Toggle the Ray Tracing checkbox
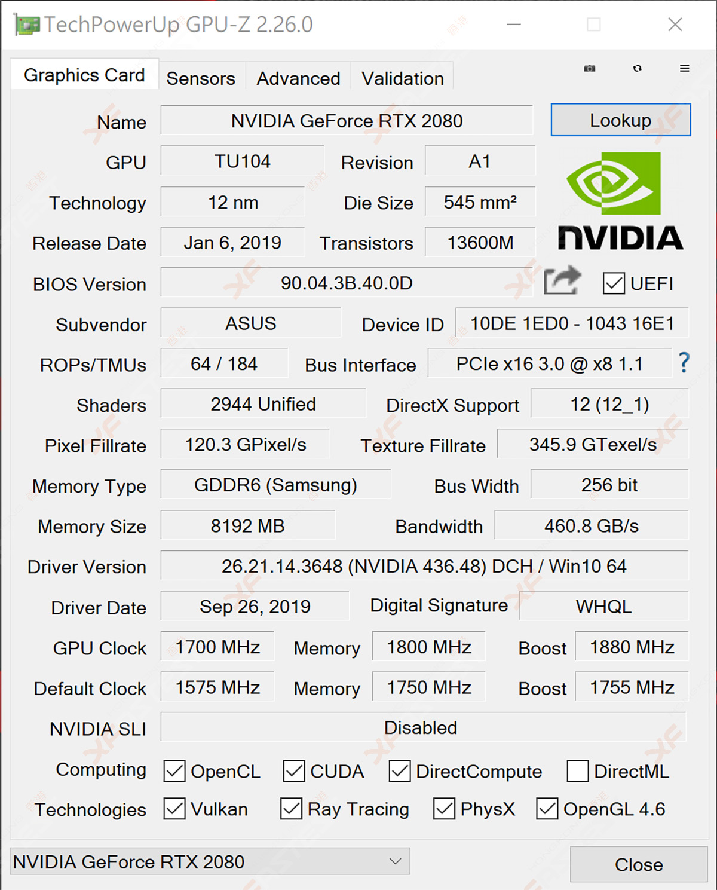 click(x=291, y=809)
